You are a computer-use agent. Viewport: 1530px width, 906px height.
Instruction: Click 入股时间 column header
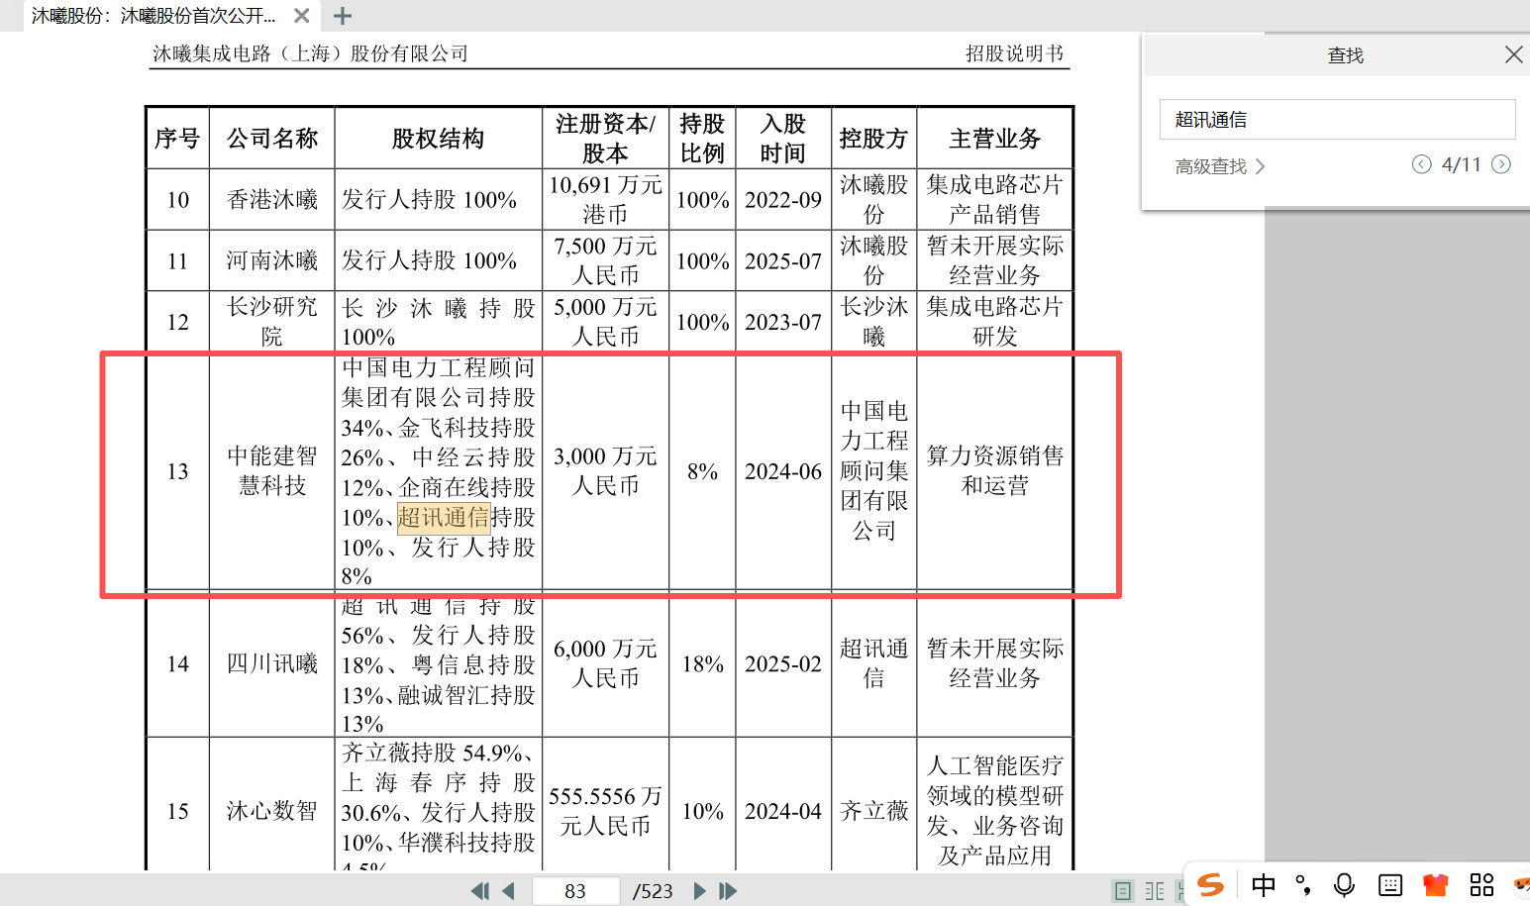(x=783, y=139)
